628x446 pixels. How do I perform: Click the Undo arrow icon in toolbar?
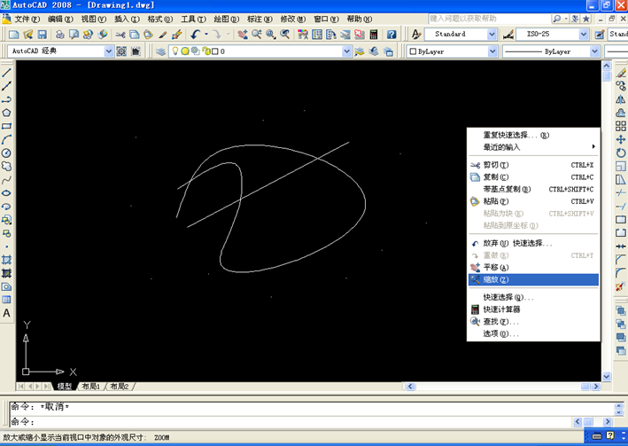point(195,35)
